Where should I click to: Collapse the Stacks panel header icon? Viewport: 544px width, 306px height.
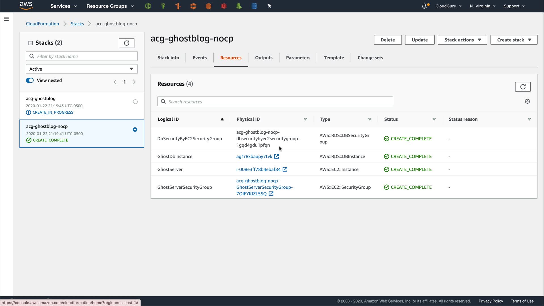click(31, 43)
